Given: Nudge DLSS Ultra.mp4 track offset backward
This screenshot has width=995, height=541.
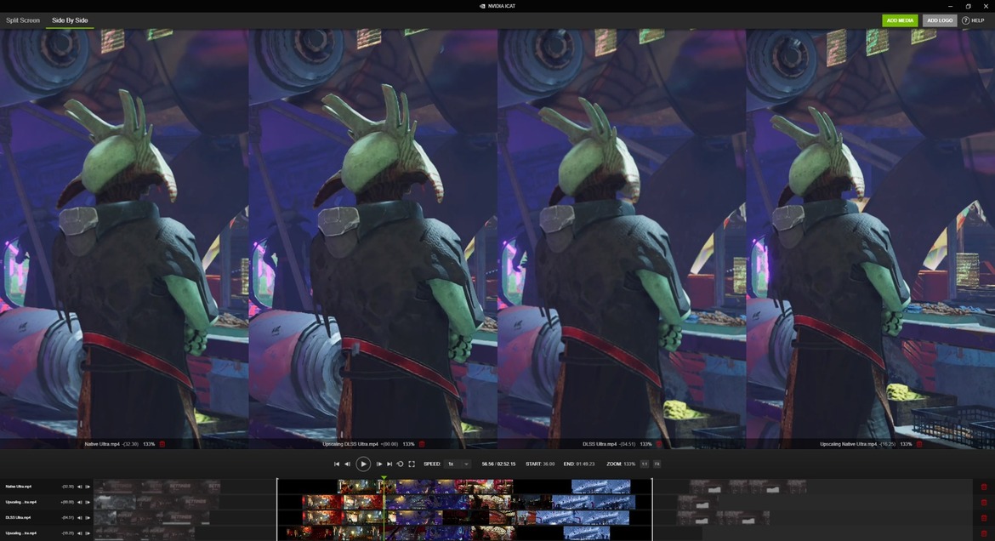Looking at the screenshot, I should point(80,518).
